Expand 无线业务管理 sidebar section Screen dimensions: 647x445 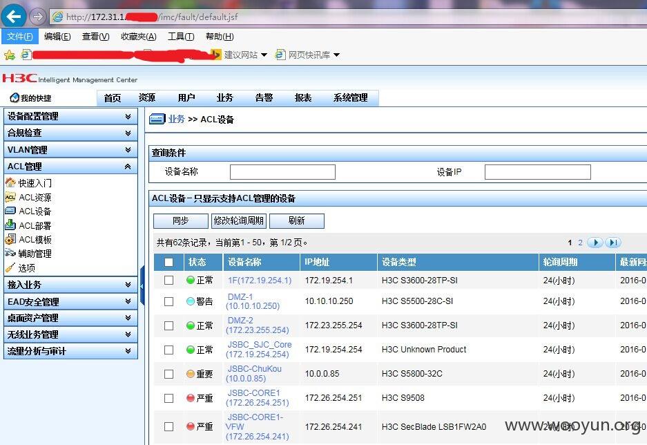click(x=70, y=334)
